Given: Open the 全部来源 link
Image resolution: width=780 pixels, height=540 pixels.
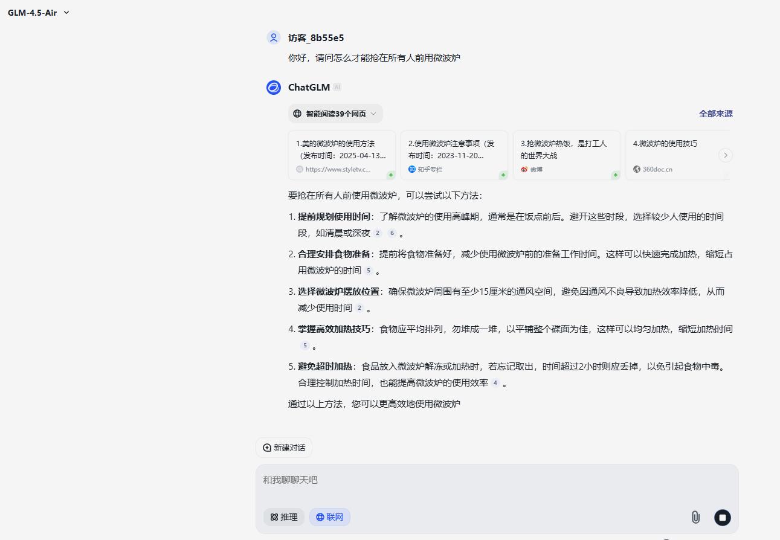Looking at the screenshot, I should tap(716, 114).
